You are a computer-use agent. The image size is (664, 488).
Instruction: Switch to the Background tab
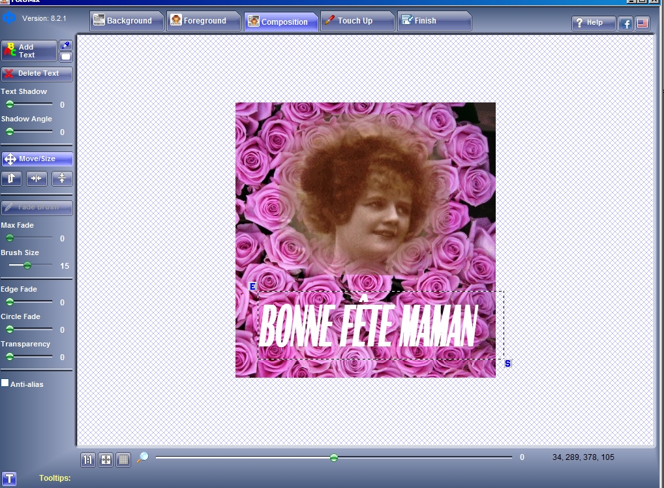click(x=126, y=21)
